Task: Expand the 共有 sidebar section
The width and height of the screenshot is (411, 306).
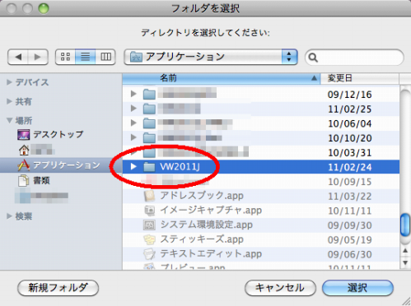Action: 9,101
